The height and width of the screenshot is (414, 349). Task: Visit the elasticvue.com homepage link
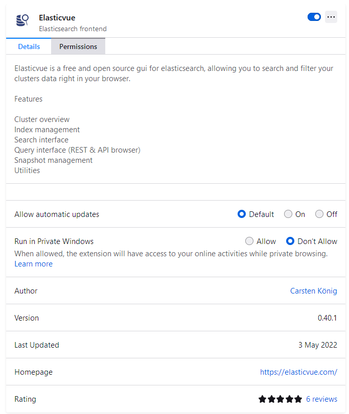(299, 372)
